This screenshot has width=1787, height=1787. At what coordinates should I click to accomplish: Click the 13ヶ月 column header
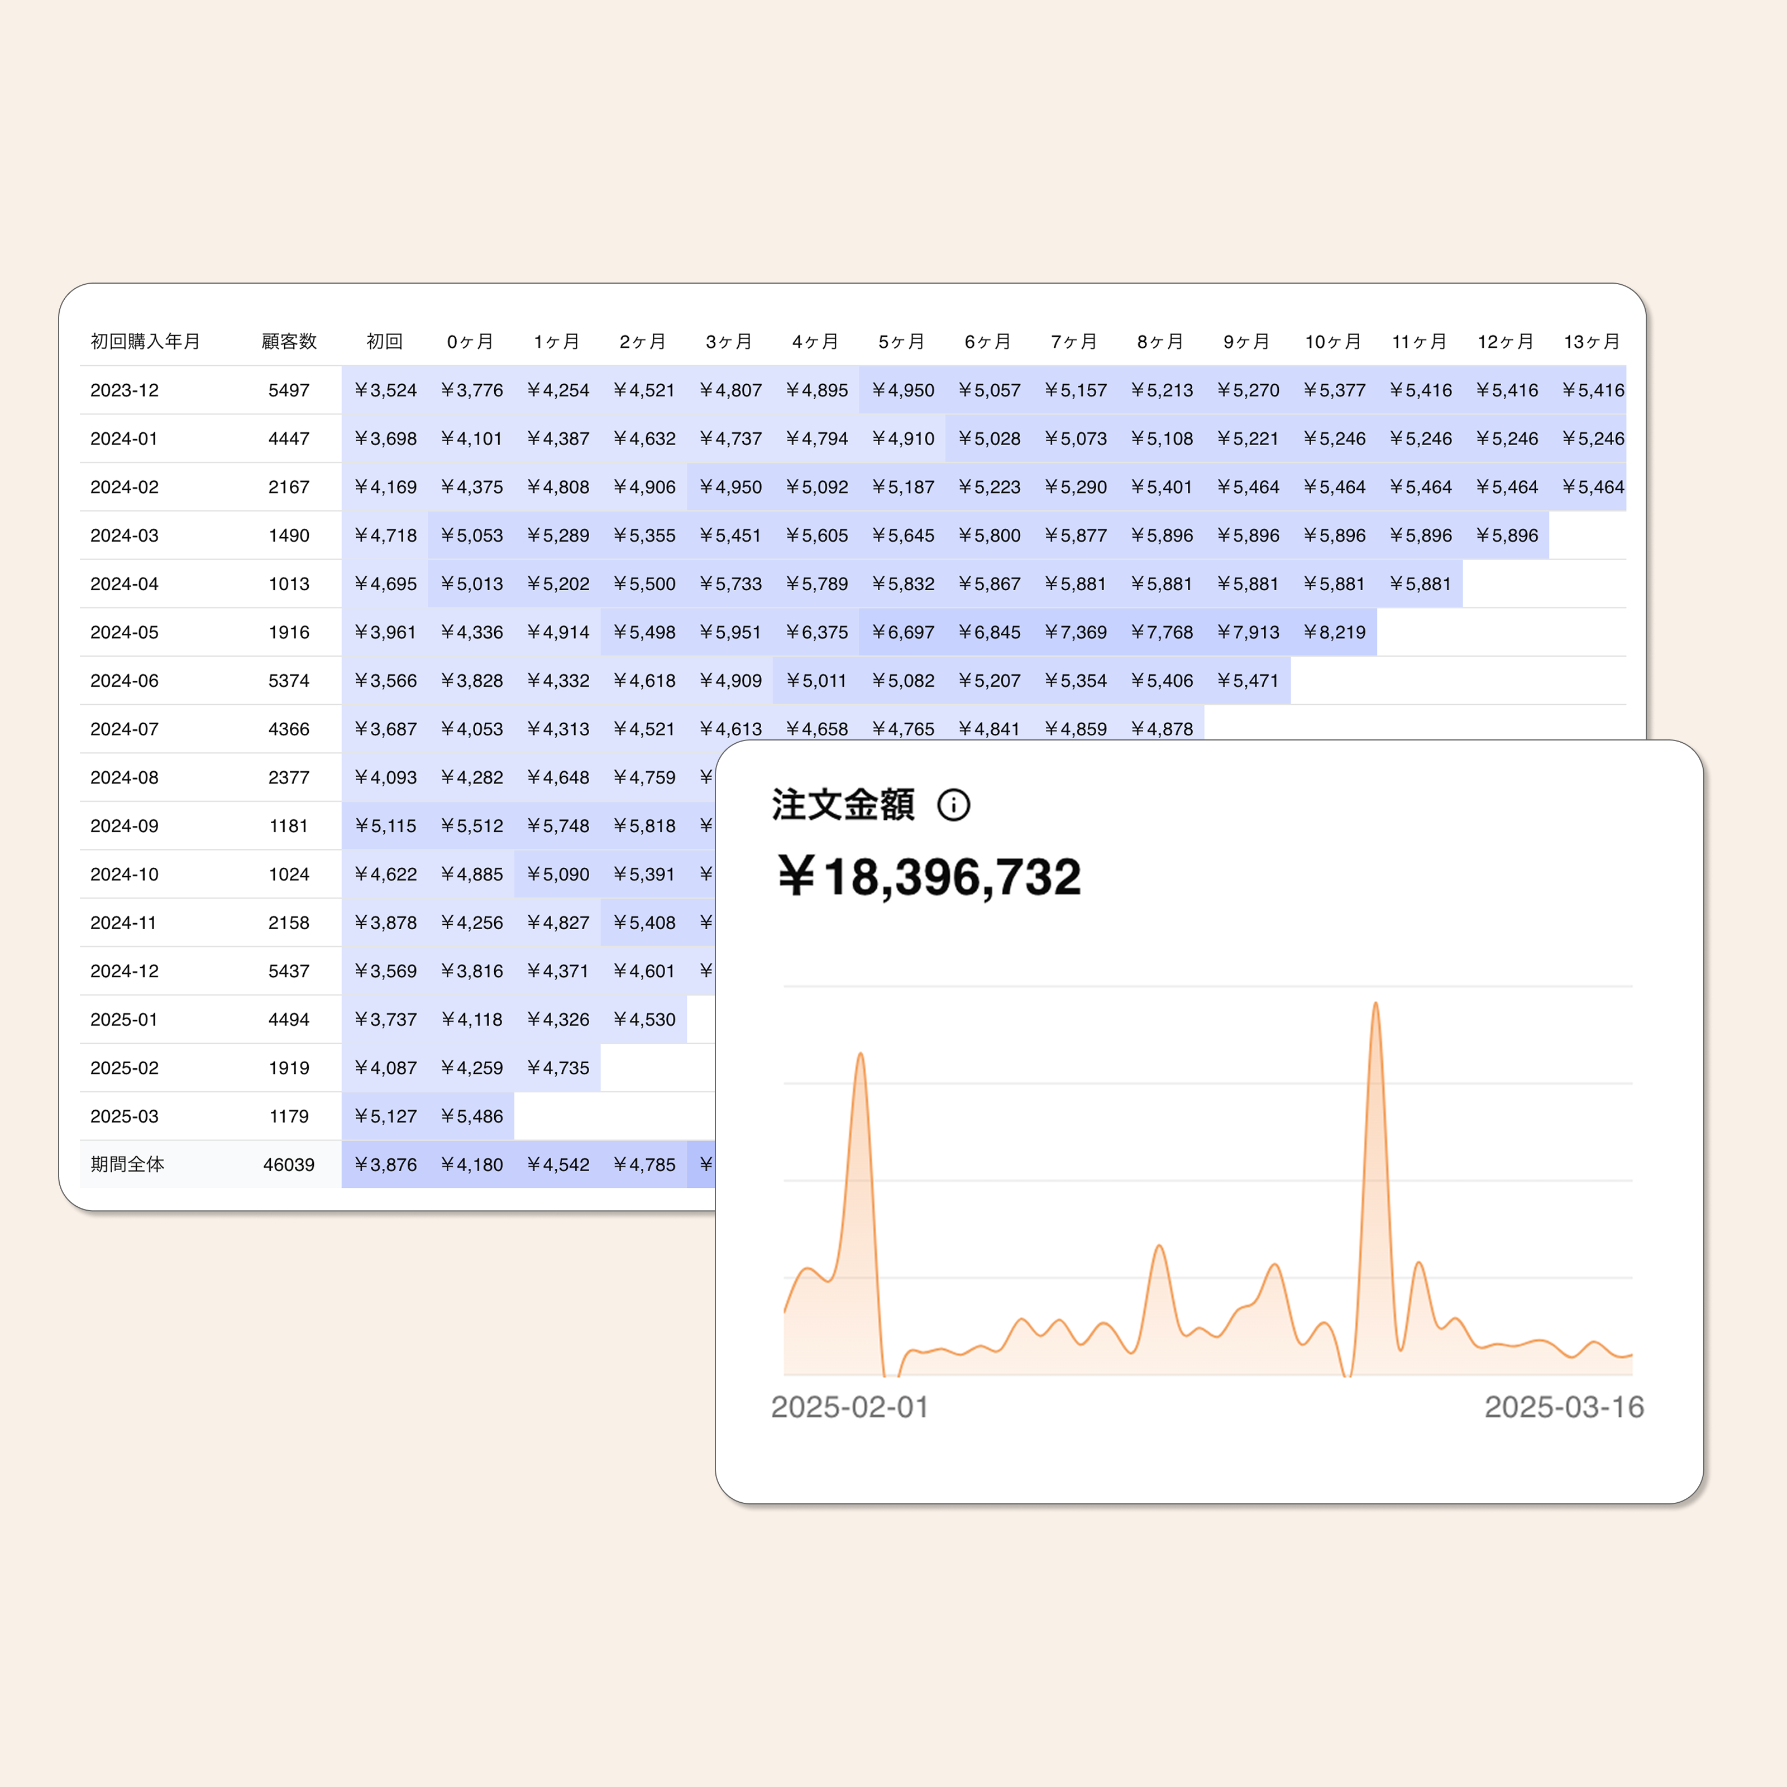click(x=1591, y=341)
